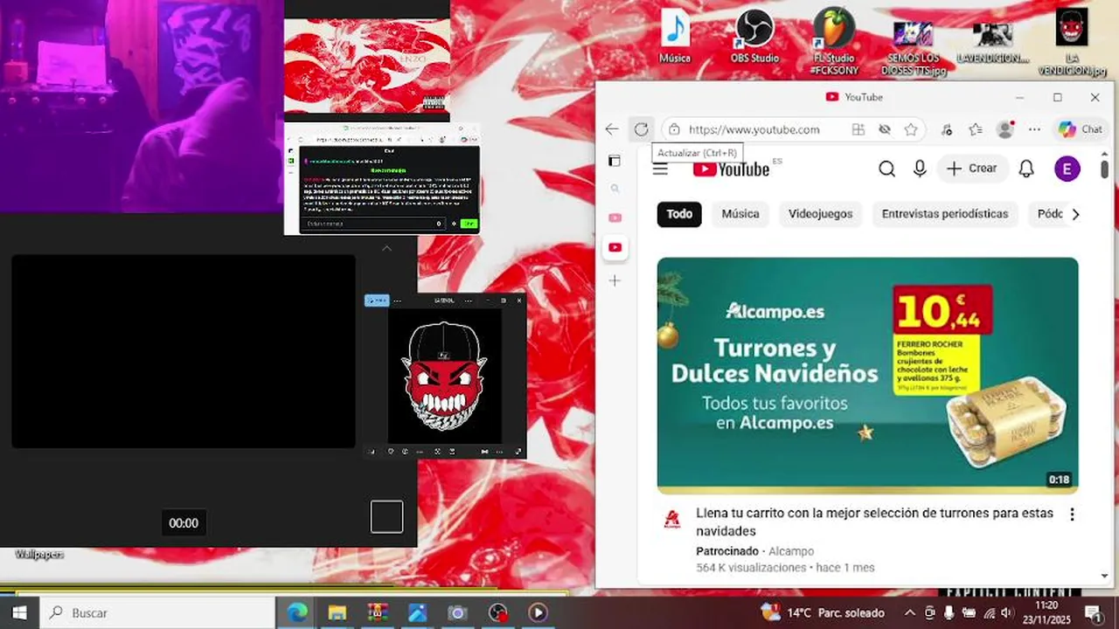Screen dimensions: 1119x629
Task: Open the YouTube hamburger guide menu
Action: 660,169
